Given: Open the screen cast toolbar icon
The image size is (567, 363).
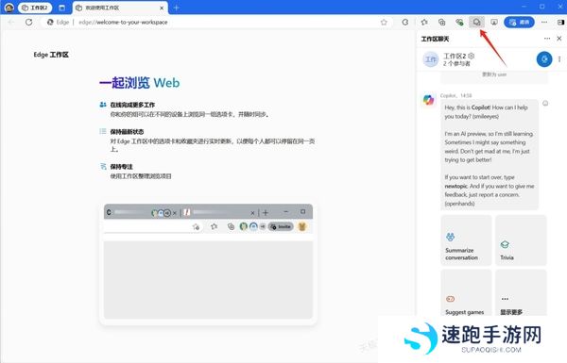Looking at the screenshot, I should (x=494, y=22).
